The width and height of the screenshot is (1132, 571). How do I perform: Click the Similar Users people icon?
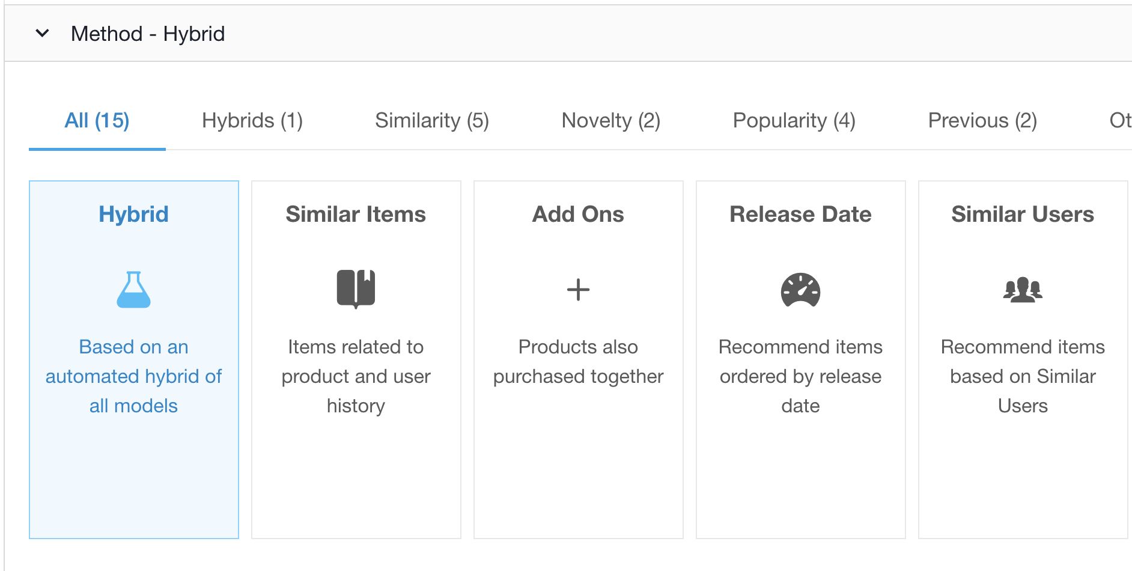1023,290
